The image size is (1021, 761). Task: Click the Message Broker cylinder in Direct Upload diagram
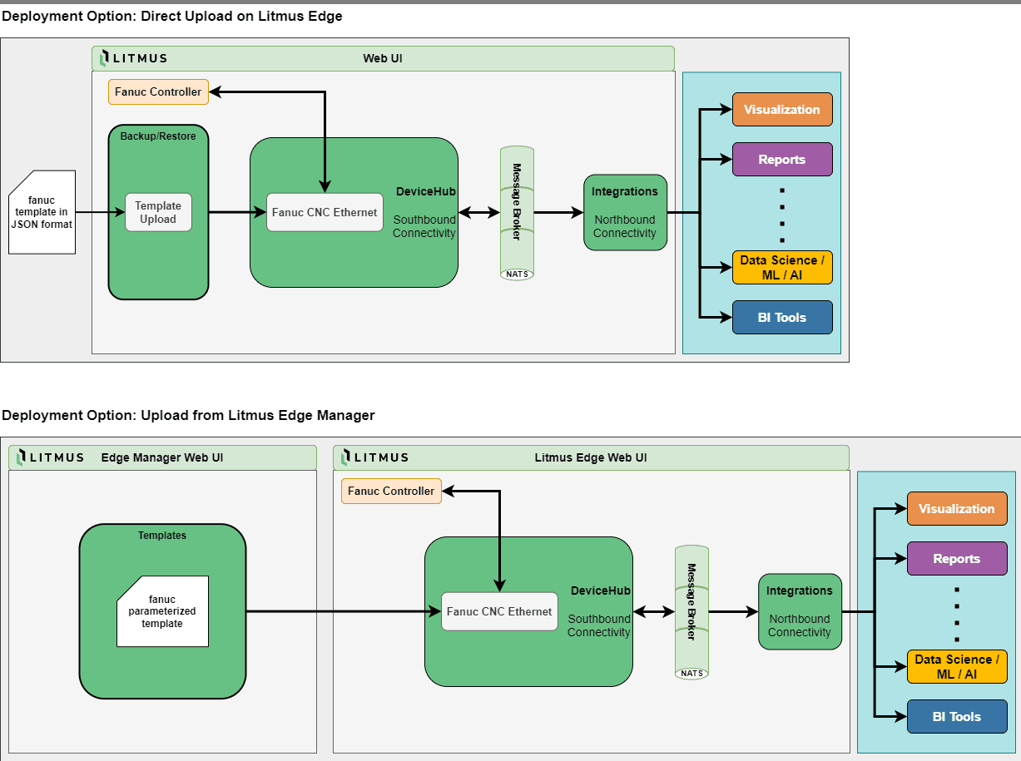(x=517, y=213)
